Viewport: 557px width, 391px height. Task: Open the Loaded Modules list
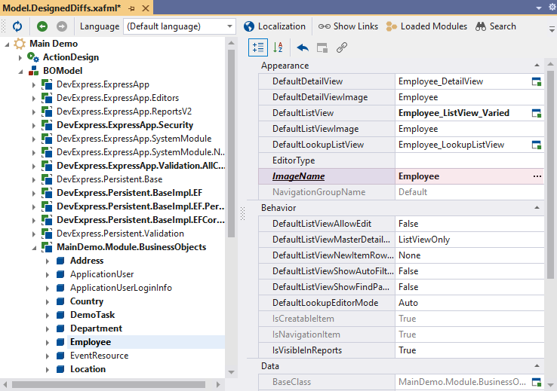coord(426,26)
